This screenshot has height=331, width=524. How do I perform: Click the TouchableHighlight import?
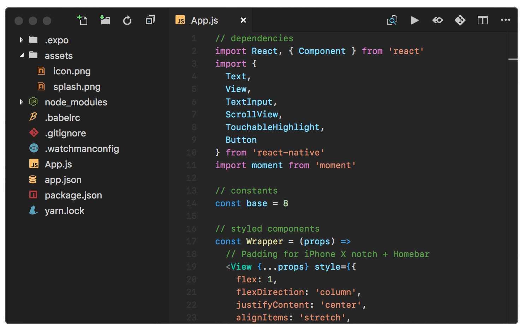point(273,127)
